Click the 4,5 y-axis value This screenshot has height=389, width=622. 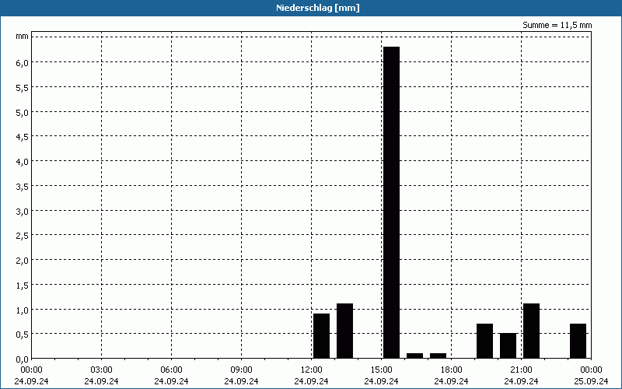tap(23, 137)
